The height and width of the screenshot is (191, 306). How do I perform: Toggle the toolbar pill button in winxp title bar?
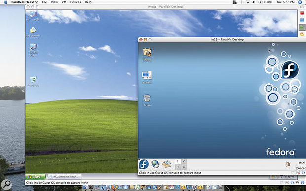click(302, 7)
